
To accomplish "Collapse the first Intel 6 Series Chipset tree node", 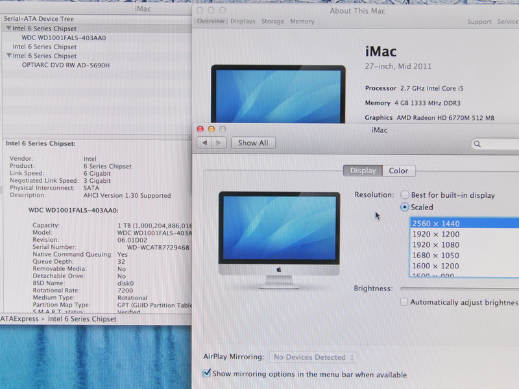I will pos(9,28).
